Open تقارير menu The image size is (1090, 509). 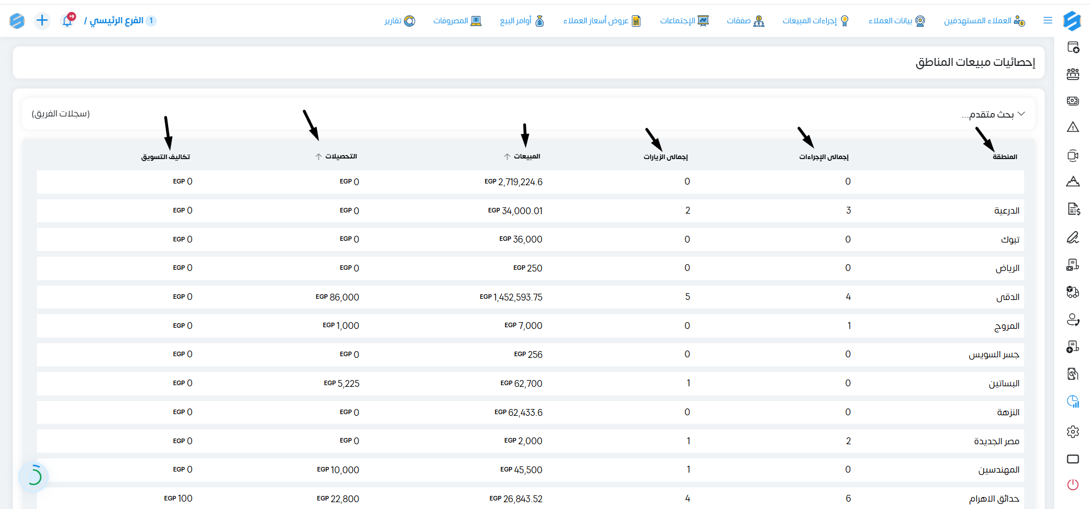point(400,21)
